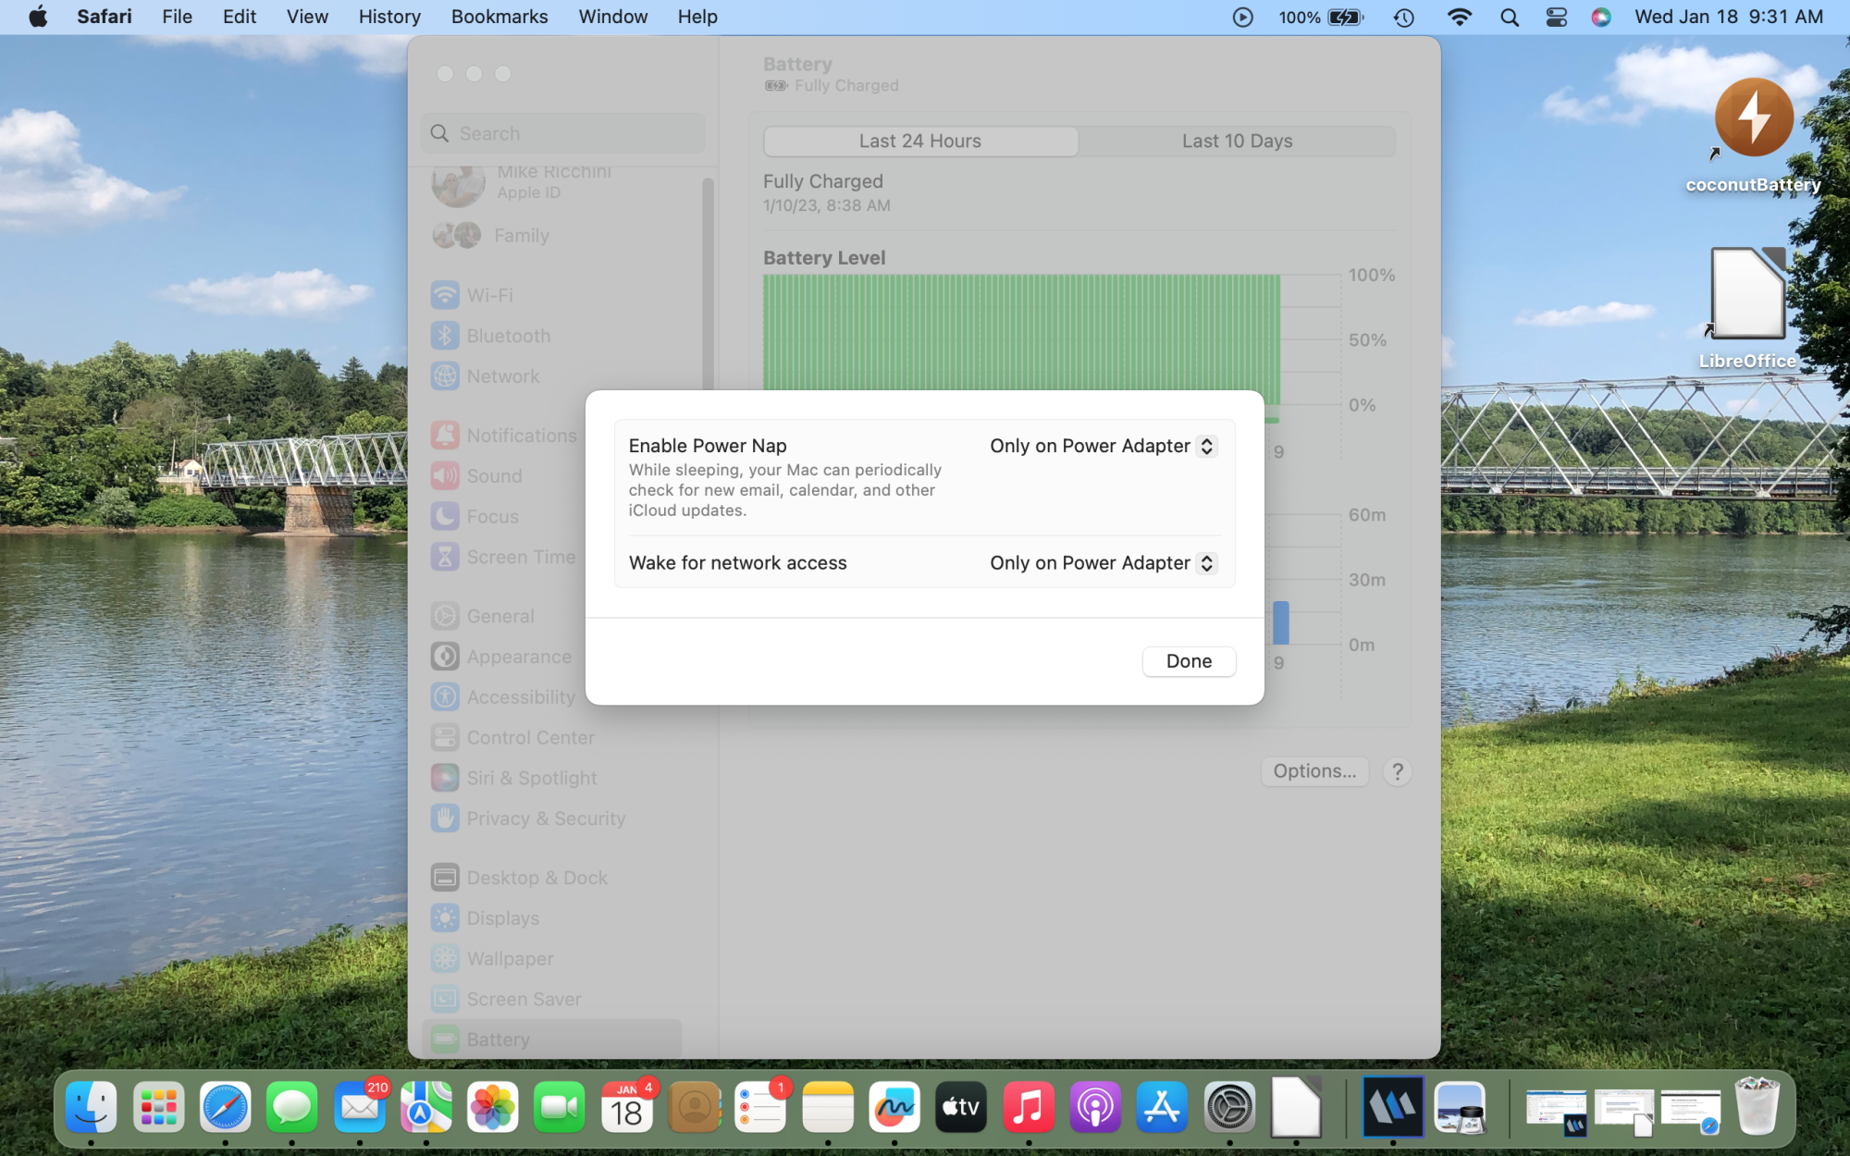Open Messages from the Dock
The height and width of the screenshot is (1156, 1850).
[x=292, y=1107]
